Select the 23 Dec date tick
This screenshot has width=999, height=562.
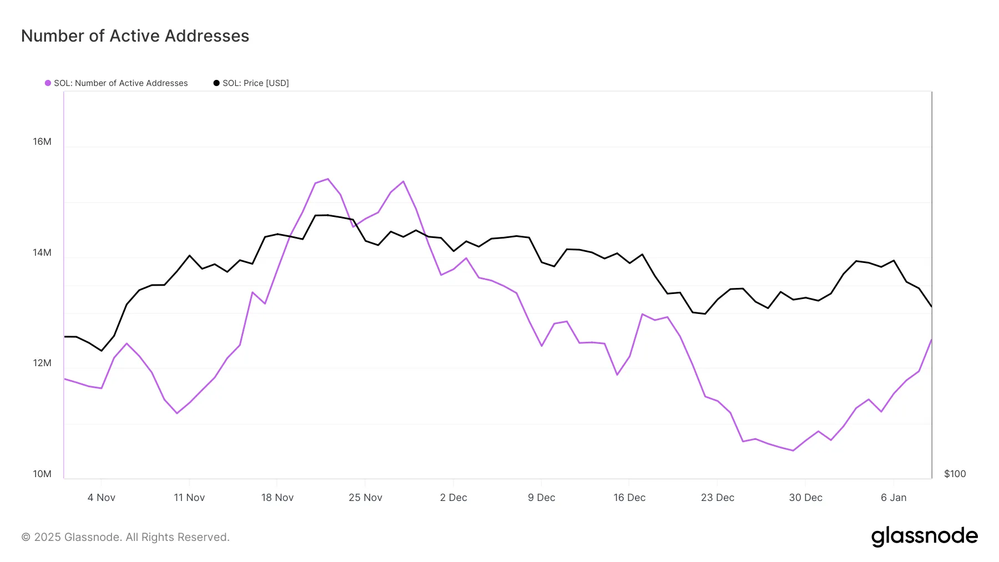tap(718, 498)
